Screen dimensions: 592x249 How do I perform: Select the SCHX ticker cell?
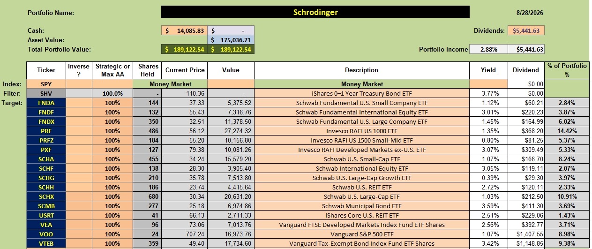coord(46,196)
